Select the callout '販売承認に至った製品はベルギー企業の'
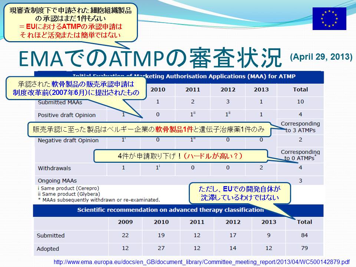 click(149, 129)
